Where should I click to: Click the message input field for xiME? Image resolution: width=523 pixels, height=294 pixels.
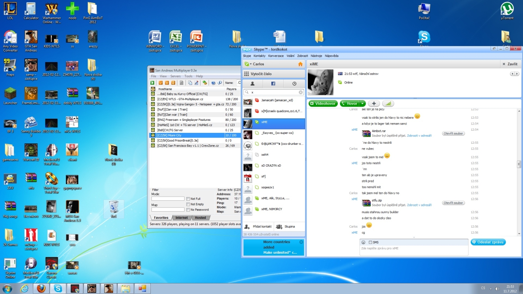click(414, 250)
